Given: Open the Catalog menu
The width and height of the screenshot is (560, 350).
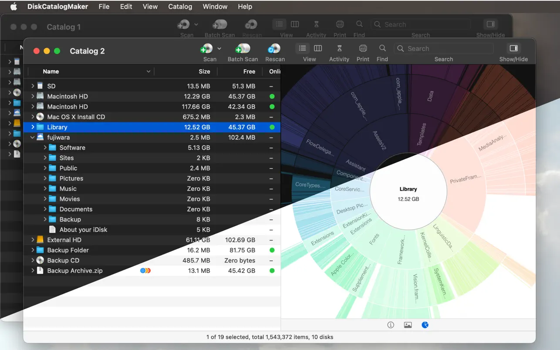Looking at the screenshot, I should pyautogui.click(x=180, y=7).
